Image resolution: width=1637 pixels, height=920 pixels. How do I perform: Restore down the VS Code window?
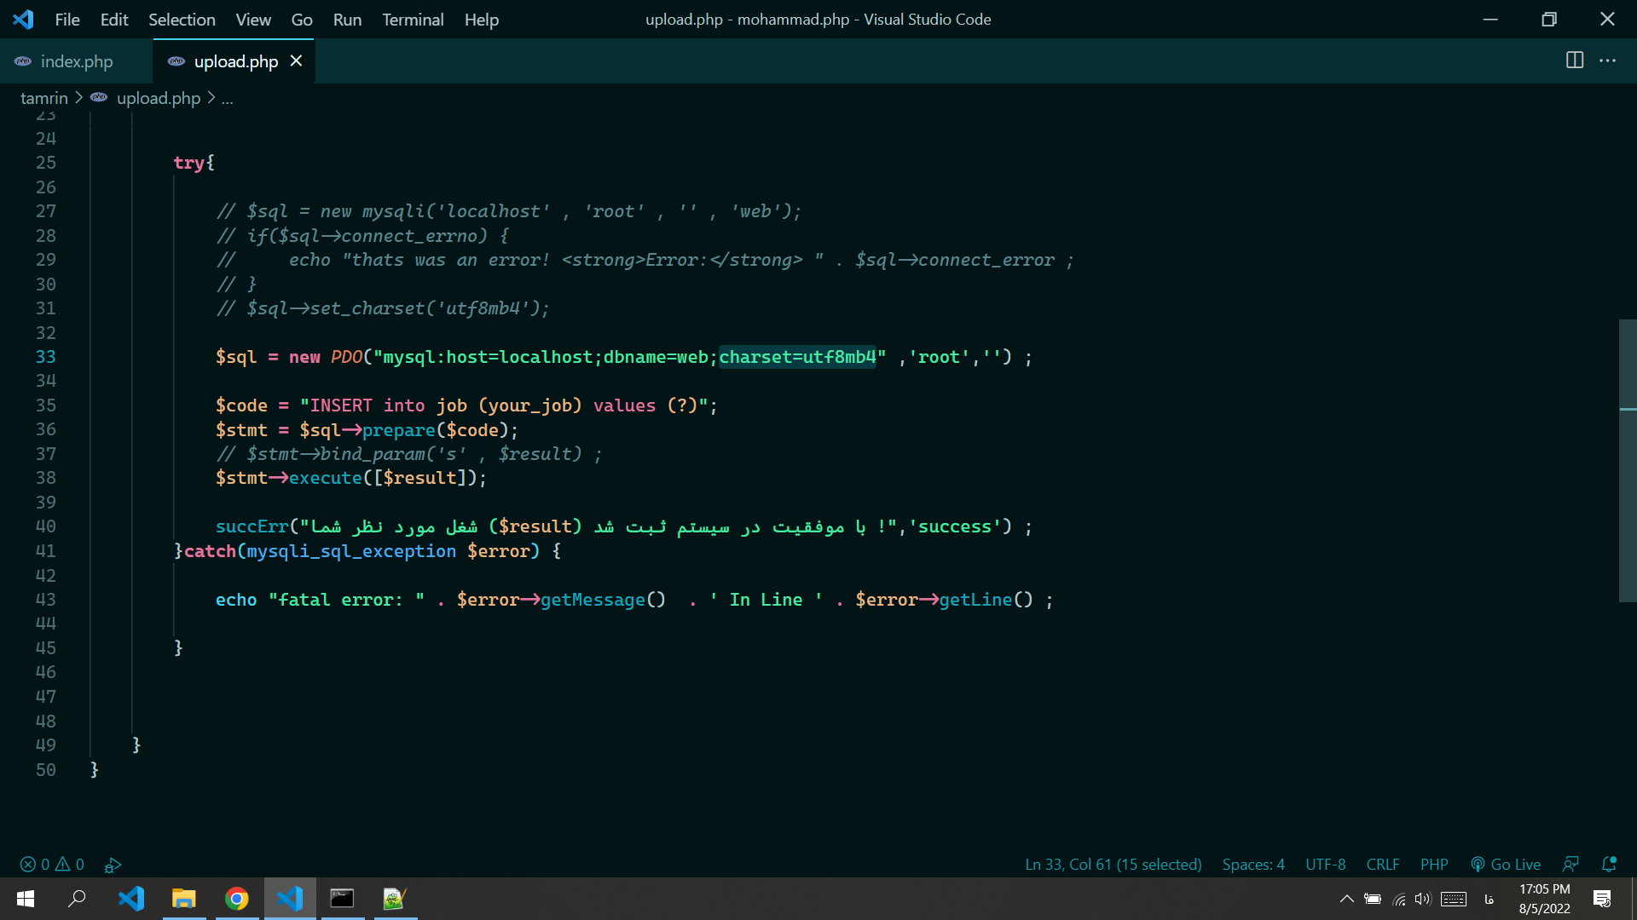tap(1549, 19)
